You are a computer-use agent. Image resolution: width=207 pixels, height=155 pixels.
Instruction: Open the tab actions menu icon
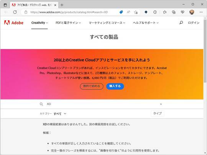coord(5,5)
